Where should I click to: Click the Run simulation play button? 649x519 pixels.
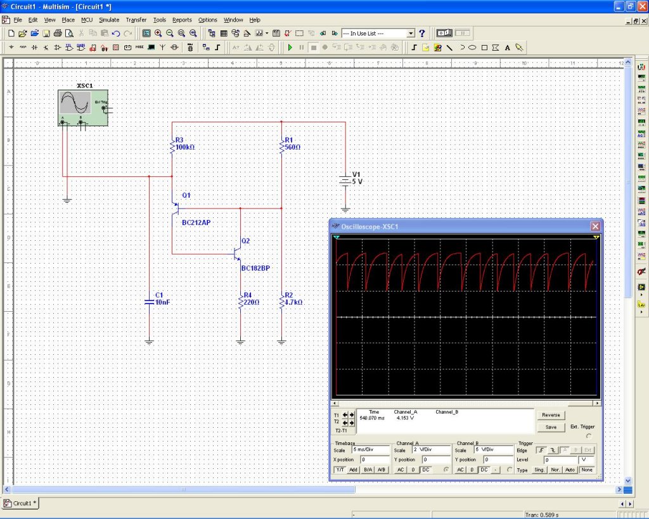[x=290, y=48]
